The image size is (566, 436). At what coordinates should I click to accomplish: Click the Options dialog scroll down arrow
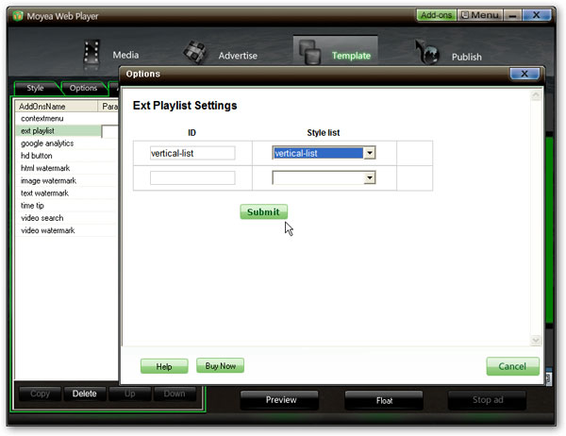[536, 341]
